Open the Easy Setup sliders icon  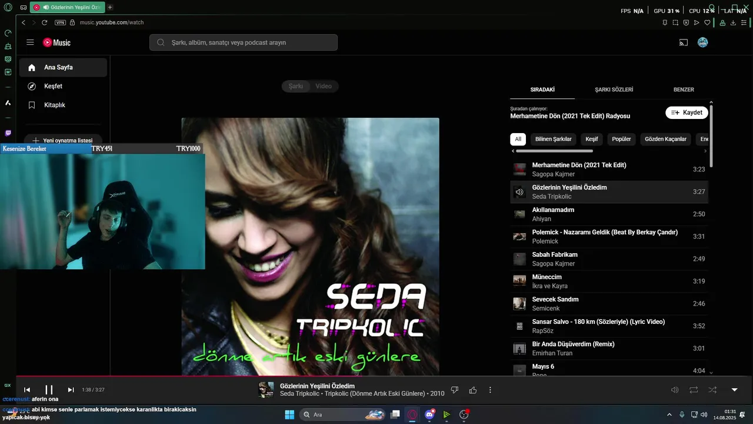[744, 22]
